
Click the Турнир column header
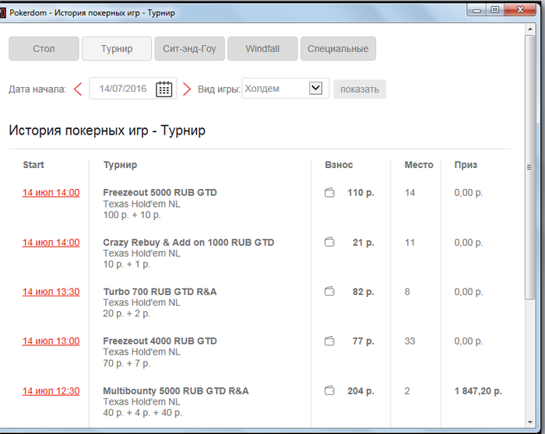click(x=120, y=165)
